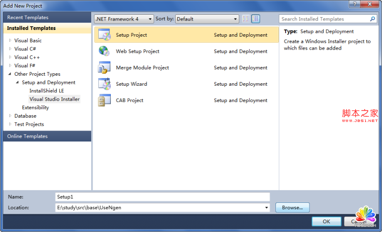The width and height of the screenshot is (382, 232).
Task: Open the Online Templates section
Action: pos(28,136)
